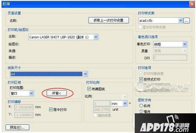The height and width of the screenshot is (133, 196).
Task: Click the X offset input field
Action: pos(24,107)
